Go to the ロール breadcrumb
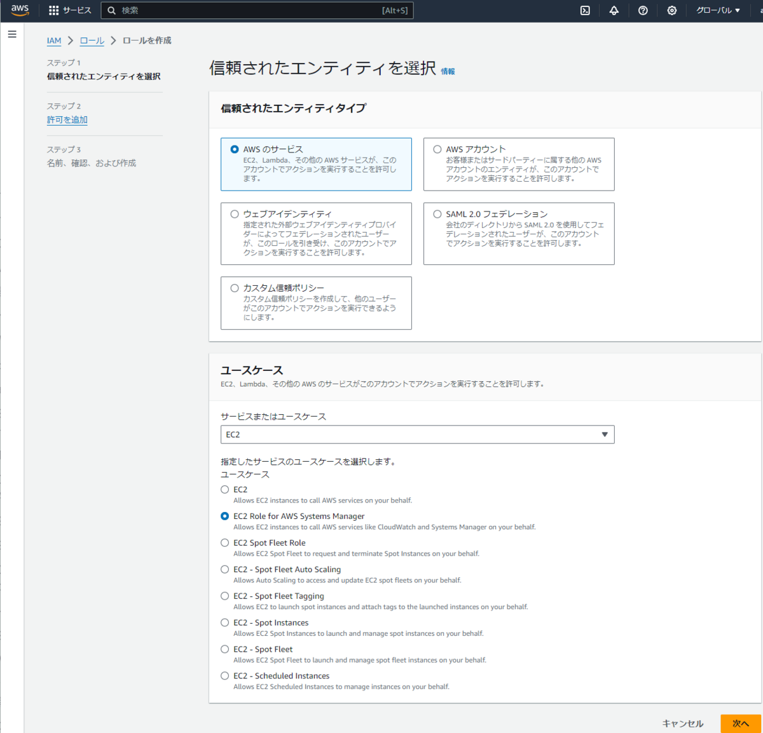 point(92,41)
